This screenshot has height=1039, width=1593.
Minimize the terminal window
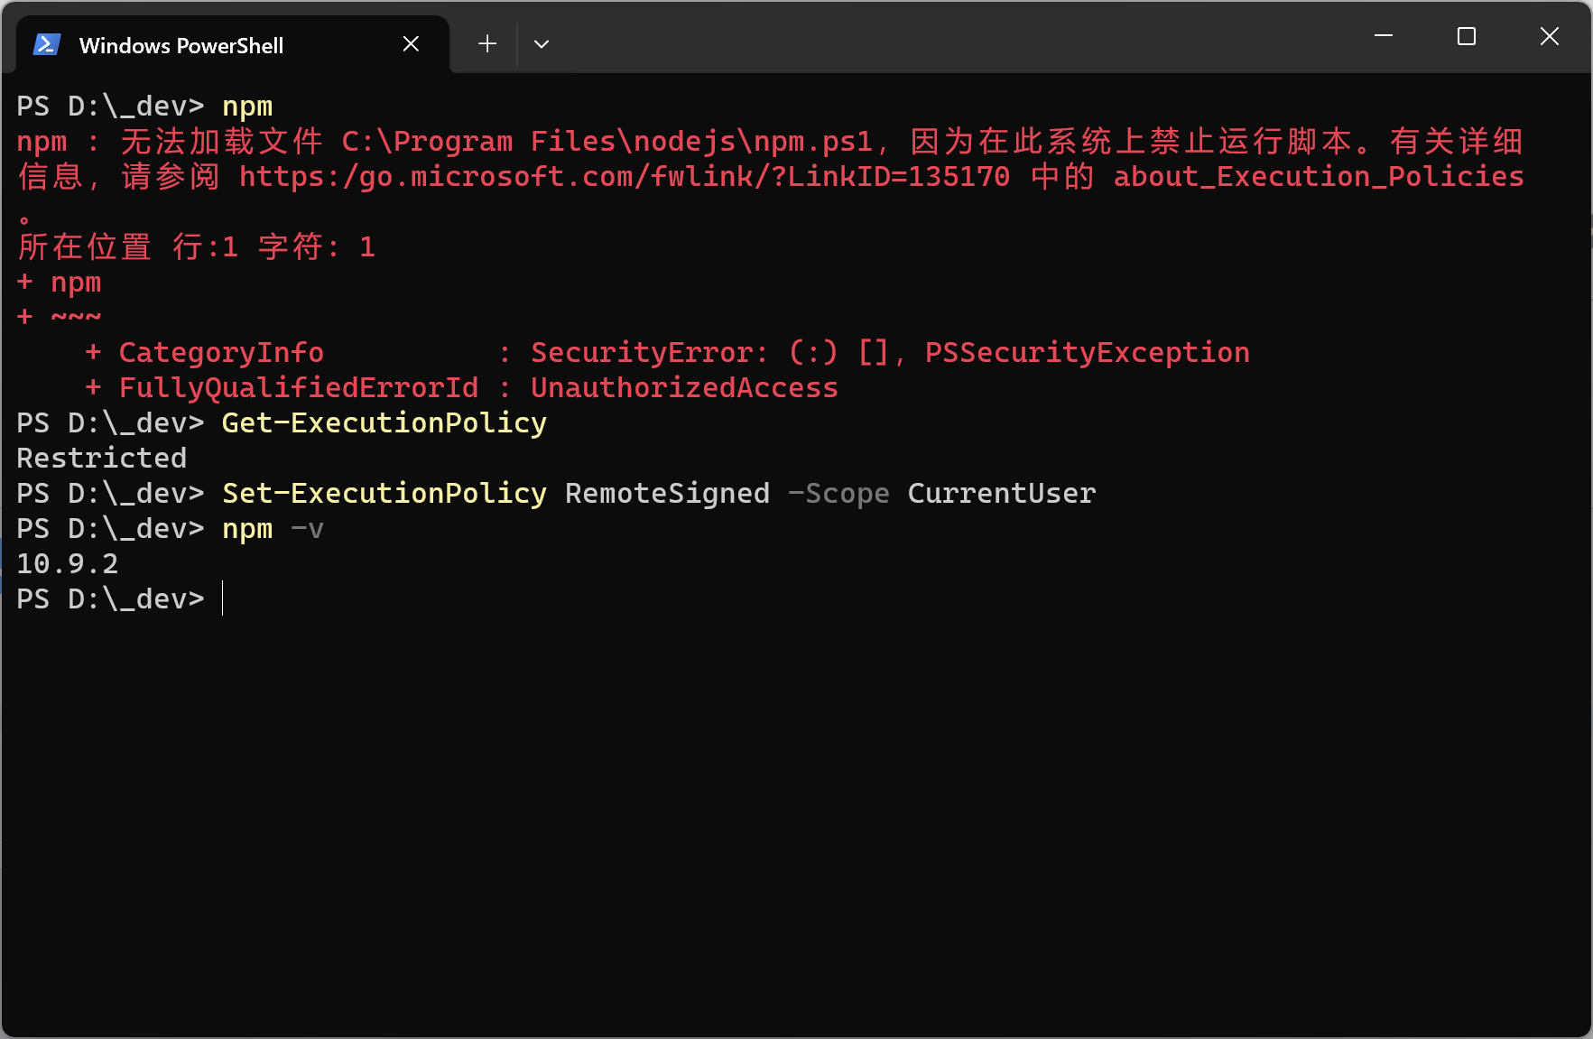click(1384, 36)
